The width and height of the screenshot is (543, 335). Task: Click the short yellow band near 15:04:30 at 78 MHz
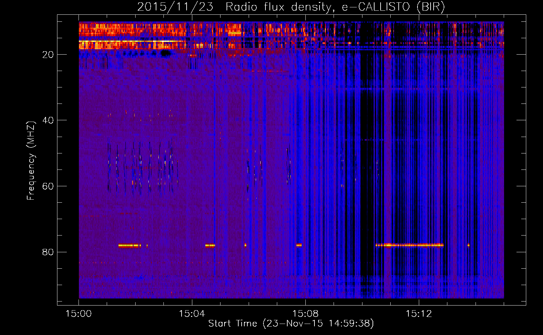tap(210, 245)
